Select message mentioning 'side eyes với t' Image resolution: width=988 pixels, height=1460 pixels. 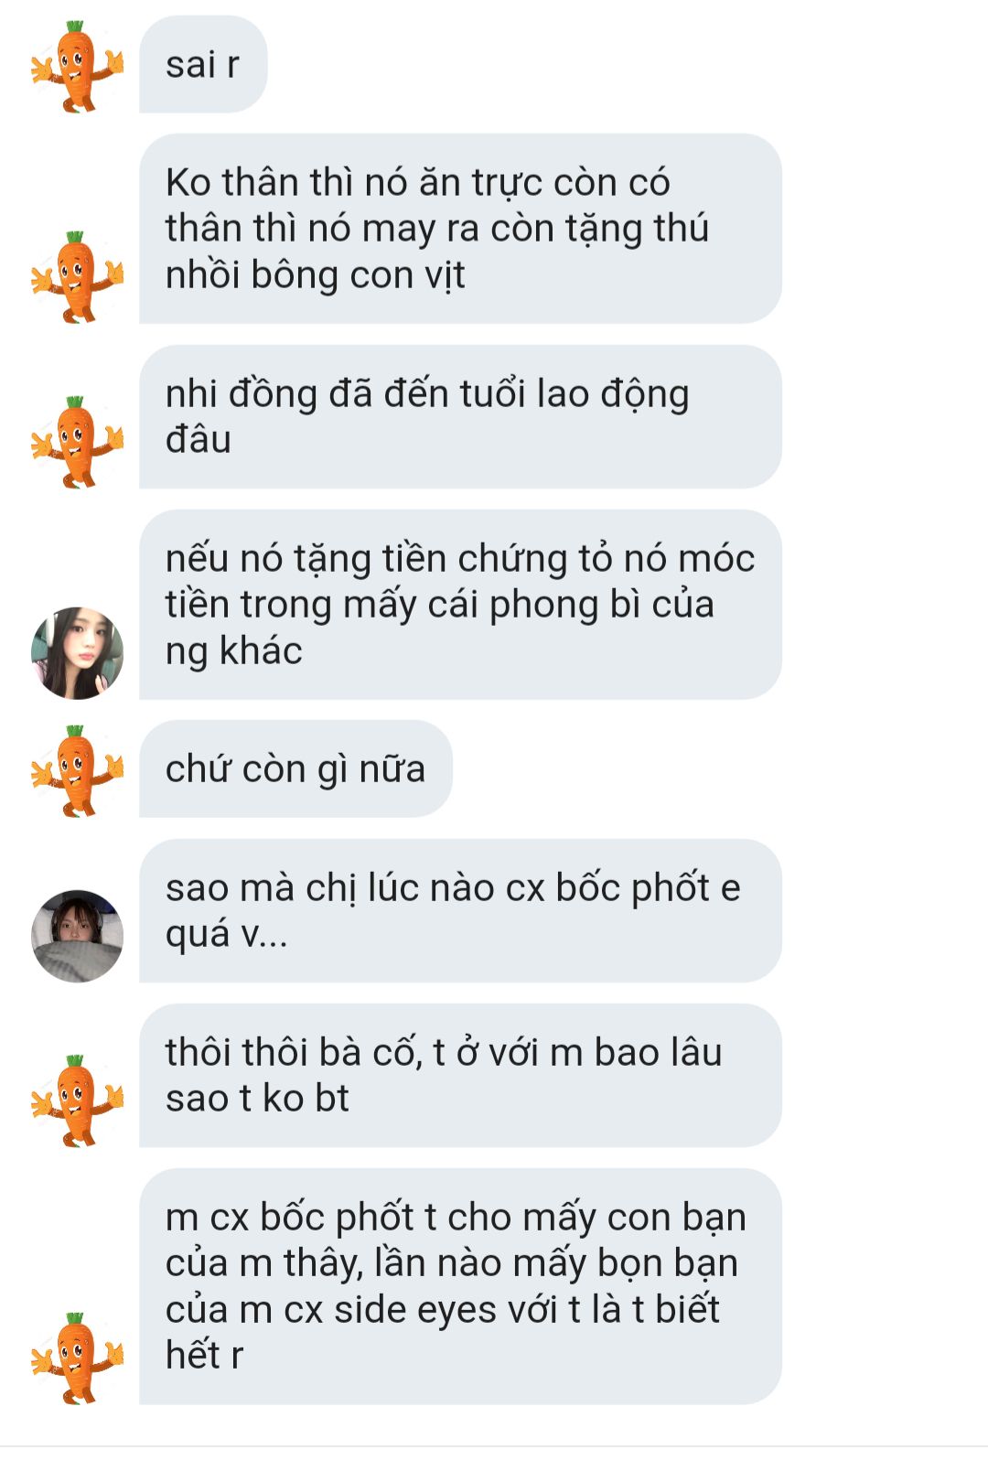pyautogui.click(x=460, y=1286)
